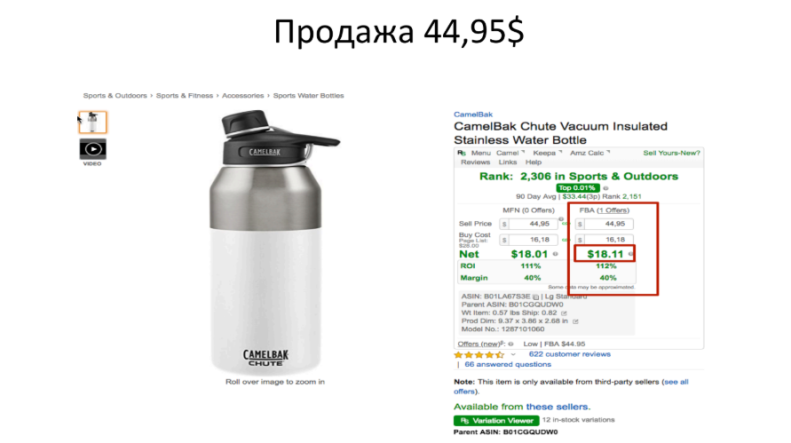This screenshot has height=443, width=791.
Task: Expand the star rating breakdown chevron
Action: [513, 355]
